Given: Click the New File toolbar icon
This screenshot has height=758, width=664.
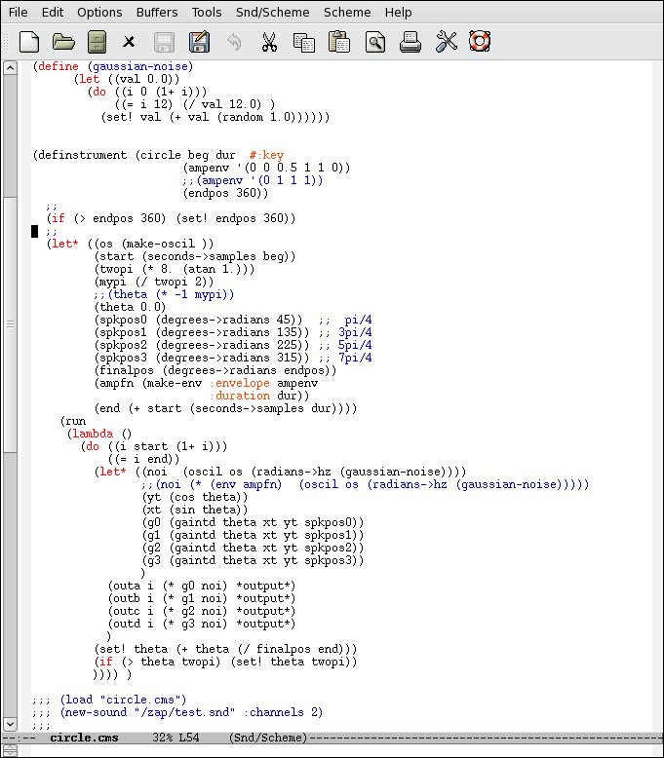Looking at the screenshot, I should coord(29,42).
